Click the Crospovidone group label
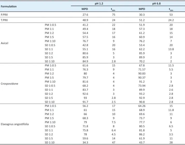This screenshot has width=185, height=145. coord(9,84)
